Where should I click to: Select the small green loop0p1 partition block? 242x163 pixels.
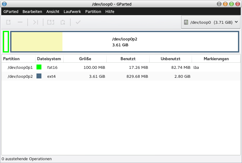coord(6,42)
